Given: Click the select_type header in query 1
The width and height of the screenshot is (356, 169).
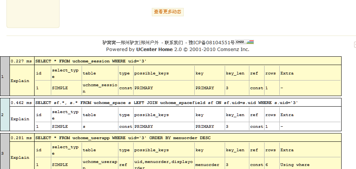Looking at the screenshot, I should tap(65, 73).
